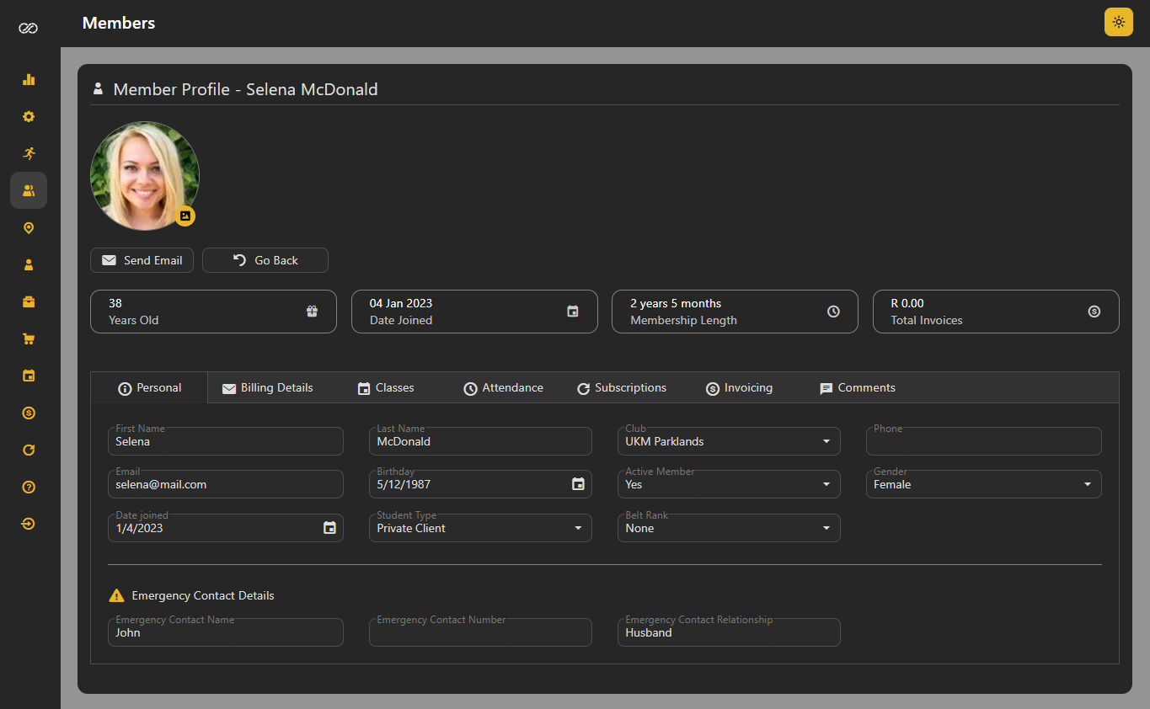Screen dimensions: 1150x709
Task: Expand the Belt Rank dropdown
Action: click(x=729, y=528)
